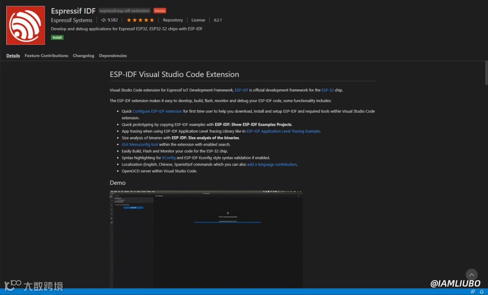The image size is (488, 295).
Task: Open the Feature Contributions tab
Action: pos(47,56)
